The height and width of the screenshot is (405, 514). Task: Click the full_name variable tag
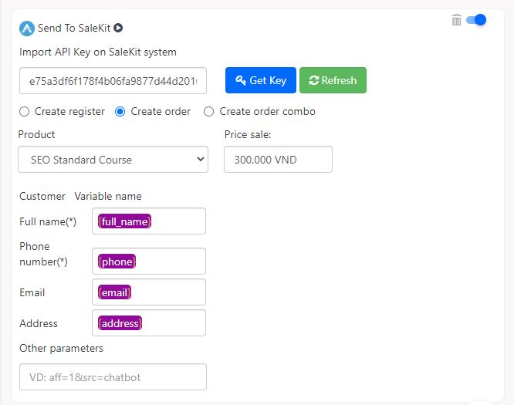point(124,221)
